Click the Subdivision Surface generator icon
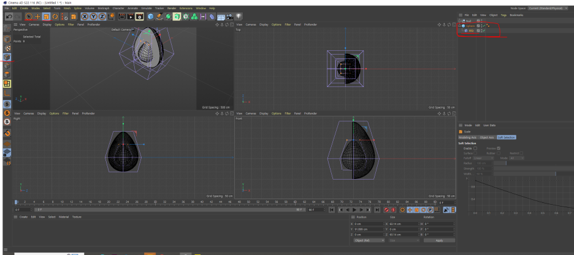The height and width of the screenshot is (255, 574). tap(168, 17)
